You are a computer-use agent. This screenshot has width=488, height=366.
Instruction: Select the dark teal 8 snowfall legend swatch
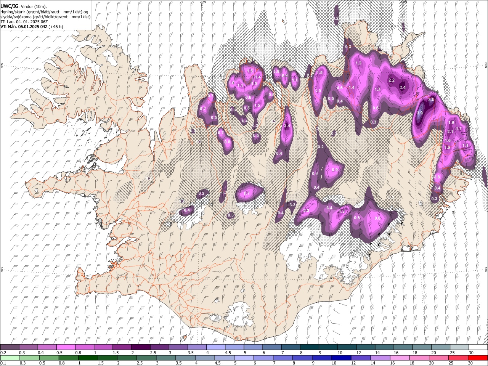[x=309, y=347]
